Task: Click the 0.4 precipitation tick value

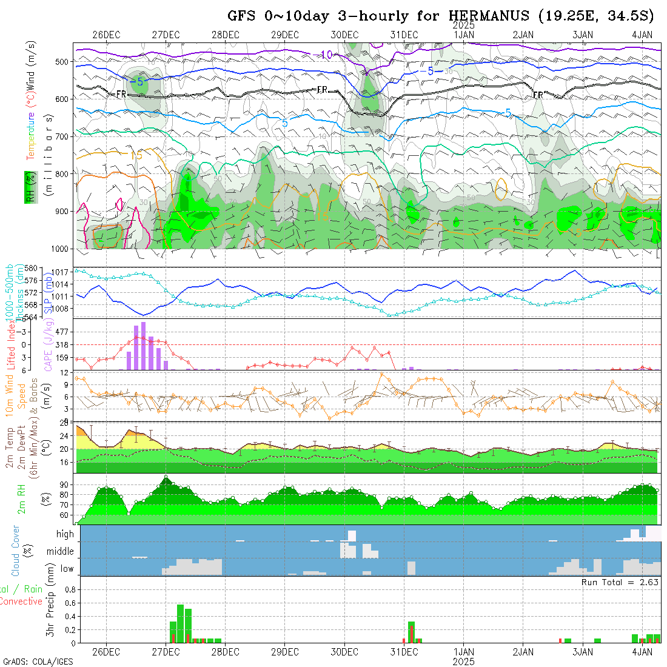Action: pyautogui.click(x=70, y=617)
